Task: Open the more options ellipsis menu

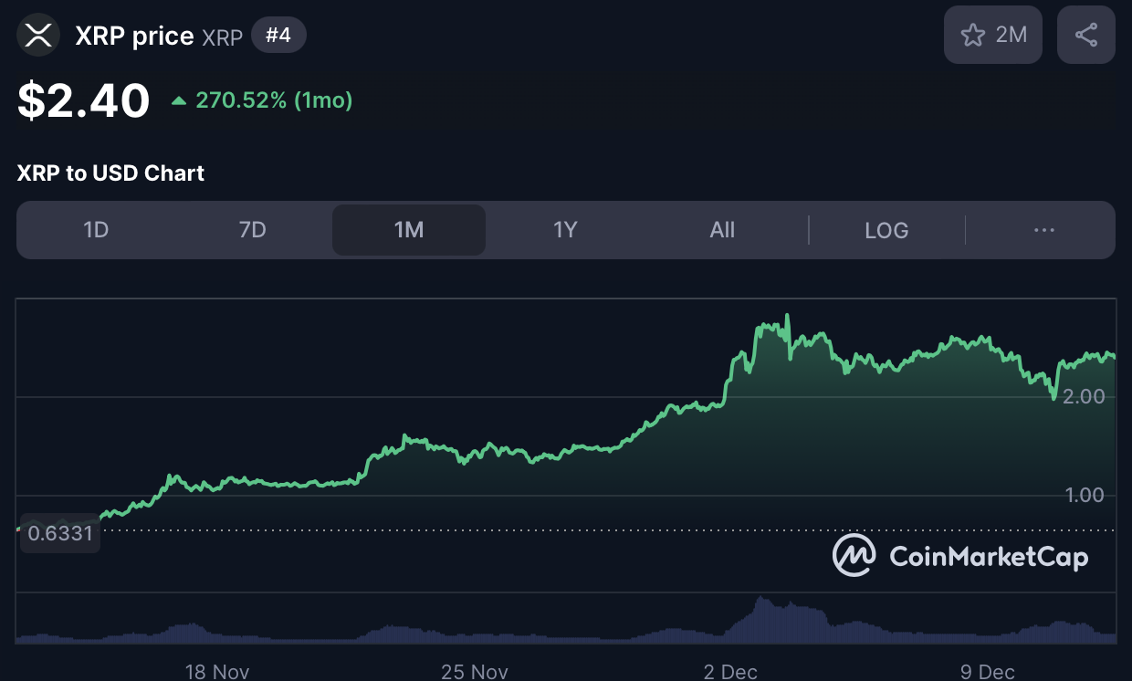Action: [x=1044, y=230]
